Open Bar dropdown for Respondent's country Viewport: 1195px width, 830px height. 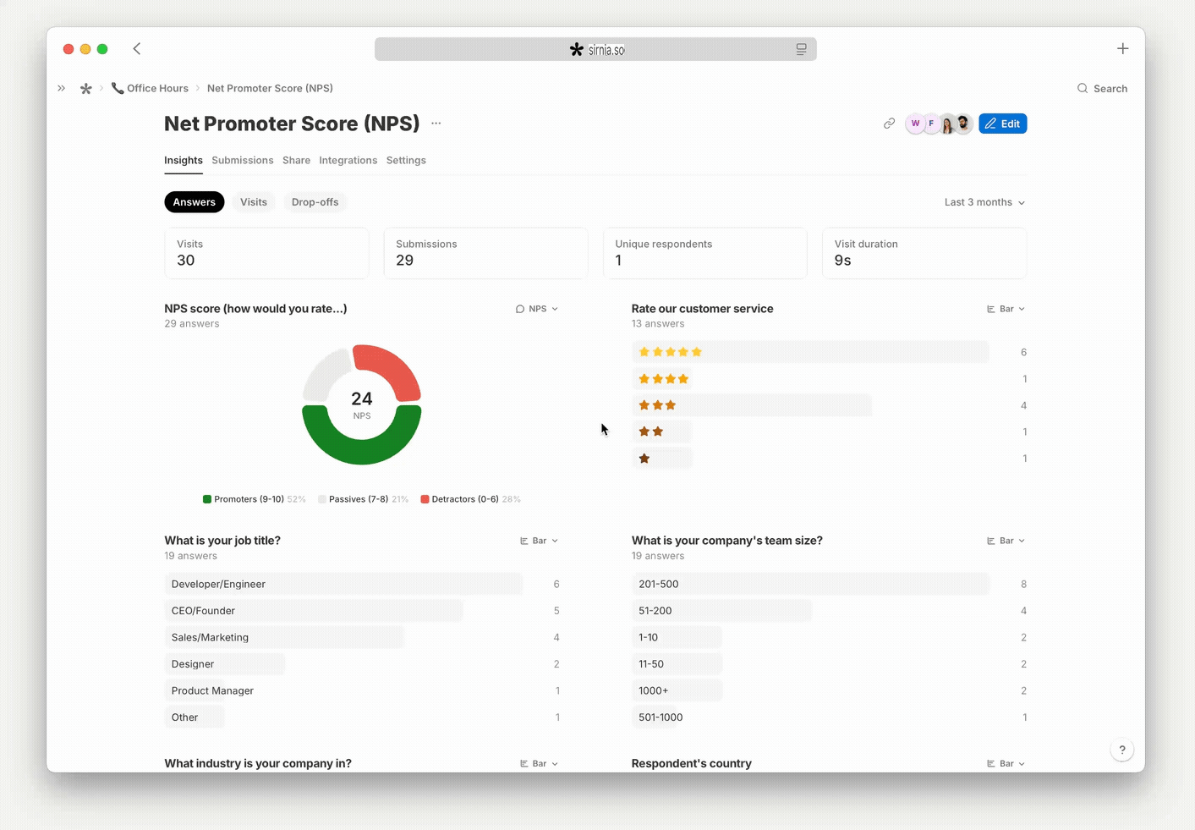(1006, 763)
